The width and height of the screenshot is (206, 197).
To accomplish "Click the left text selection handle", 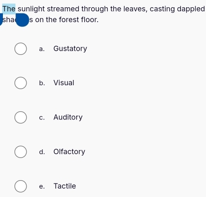I will [1, 19].
